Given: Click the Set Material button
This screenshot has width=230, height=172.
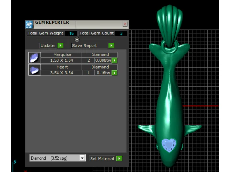Looking at the screenshot, I should pyautogui.click(x=102, y=159).
